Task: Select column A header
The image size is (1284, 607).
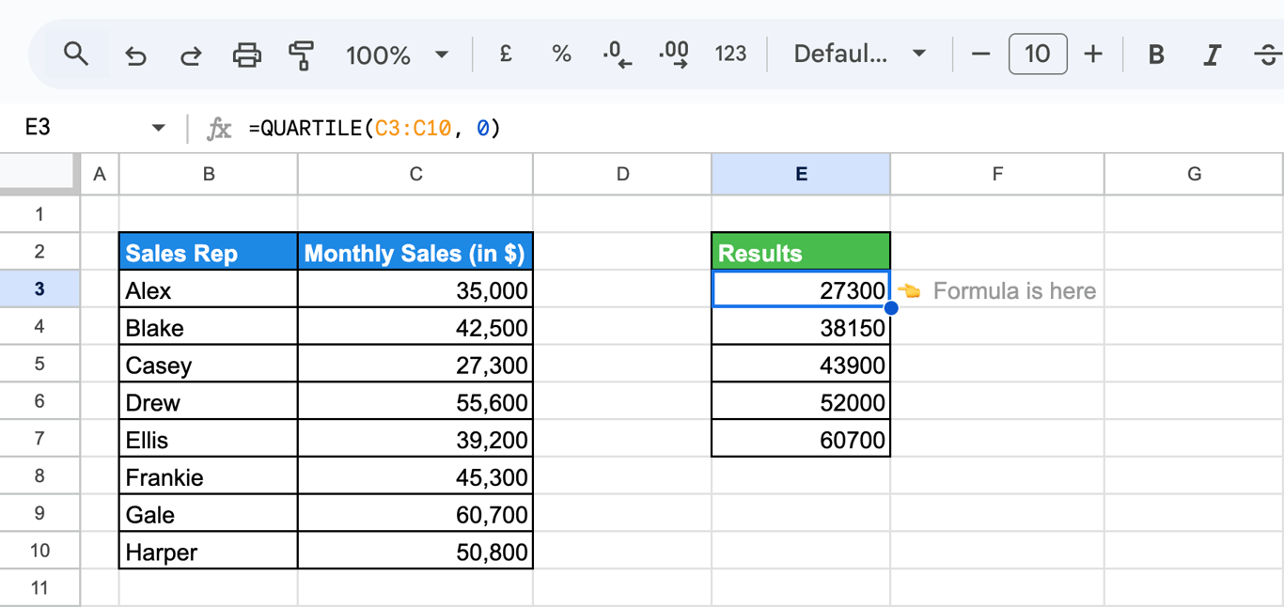Action: 100,174
